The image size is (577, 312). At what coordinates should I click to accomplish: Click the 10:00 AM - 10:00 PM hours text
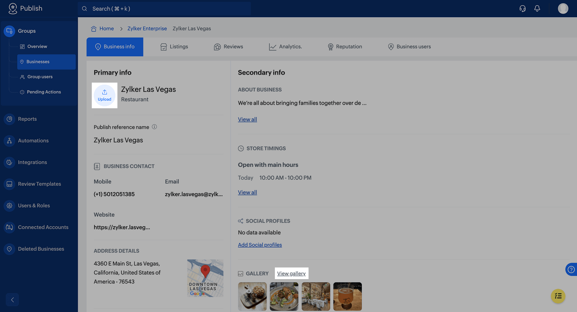pyautogui.click(x=285, y=178)
